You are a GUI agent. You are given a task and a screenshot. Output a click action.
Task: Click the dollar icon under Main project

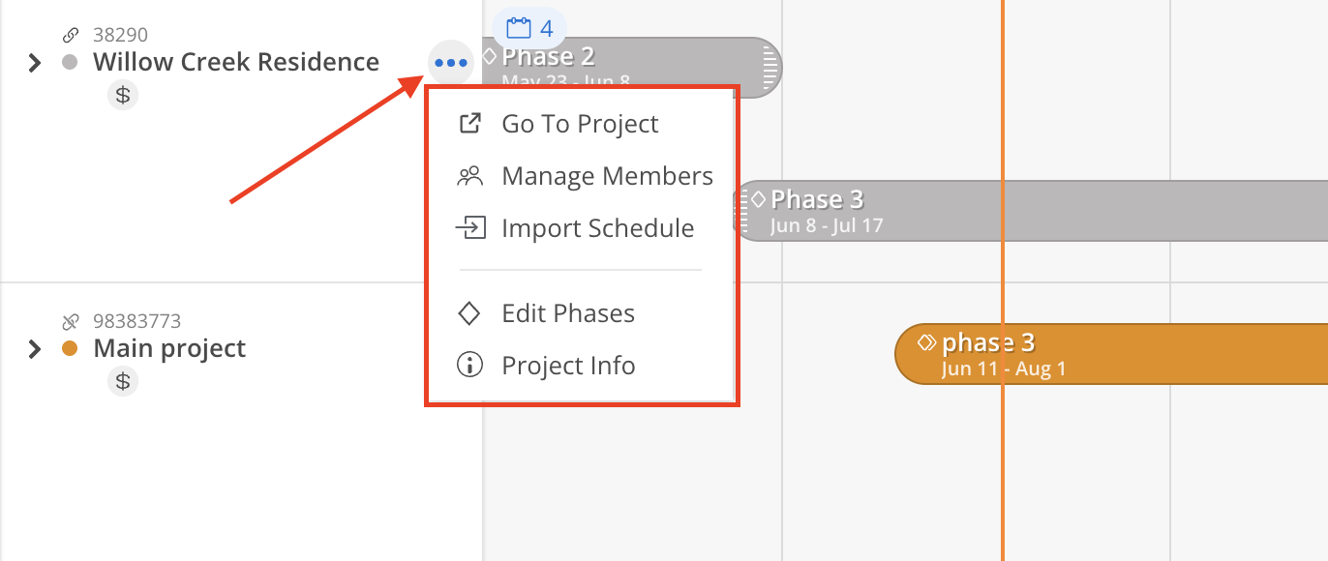pos(123,381)
